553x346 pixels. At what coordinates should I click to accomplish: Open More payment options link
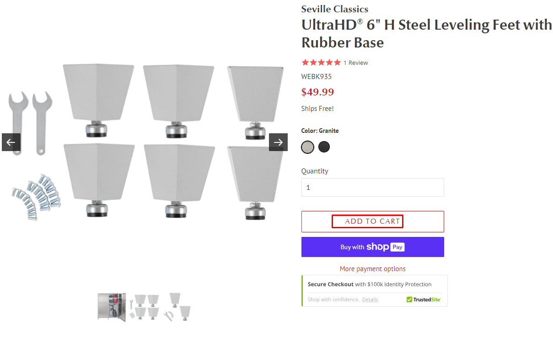click(372, 269)
